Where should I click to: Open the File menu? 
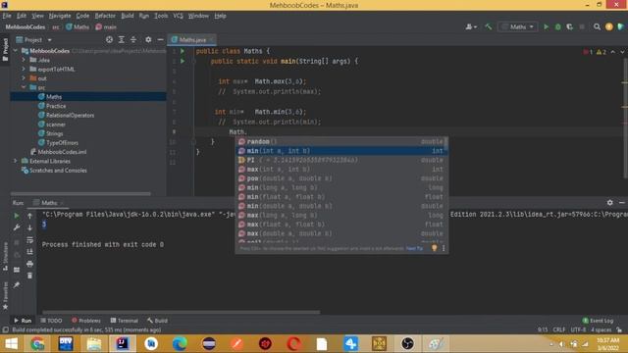7,16
